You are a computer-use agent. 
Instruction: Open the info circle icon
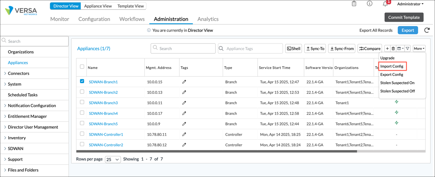pyautogui.click(x=369, y=4)
